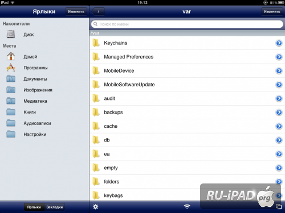Click the empty folder icon

click(x=96, y=168)
